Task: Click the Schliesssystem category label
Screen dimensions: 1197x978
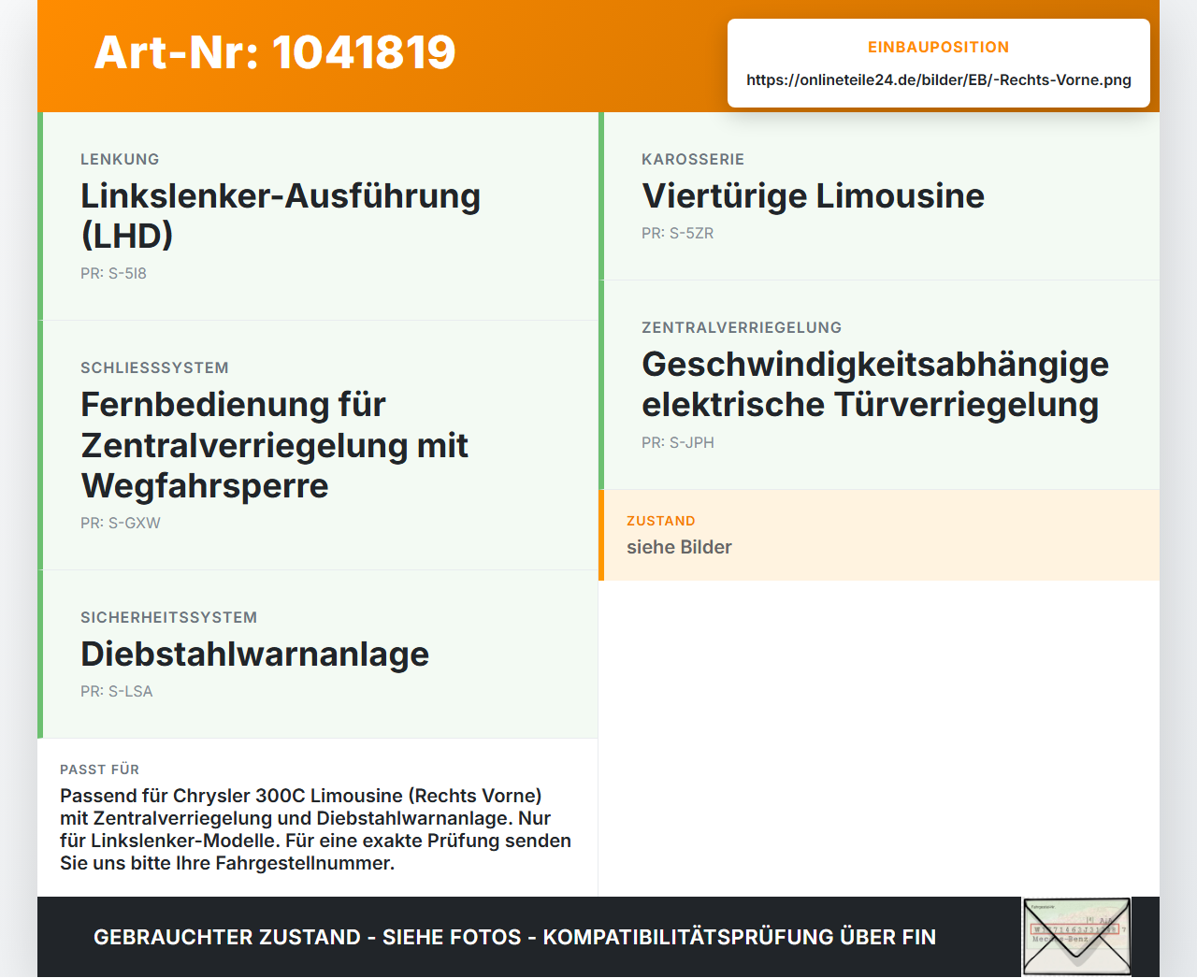Action: point(154,367)
